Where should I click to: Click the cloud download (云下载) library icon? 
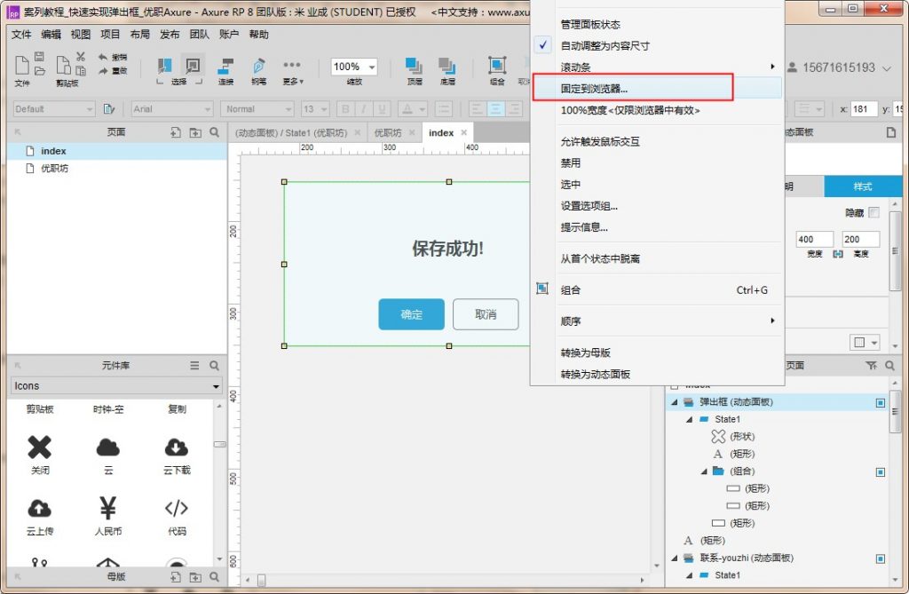pos(177,447)
